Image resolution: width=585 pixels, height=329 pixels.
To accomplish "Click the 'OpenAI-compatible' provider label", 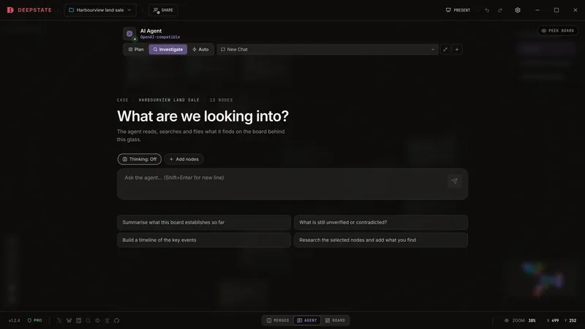I will 160,37.
